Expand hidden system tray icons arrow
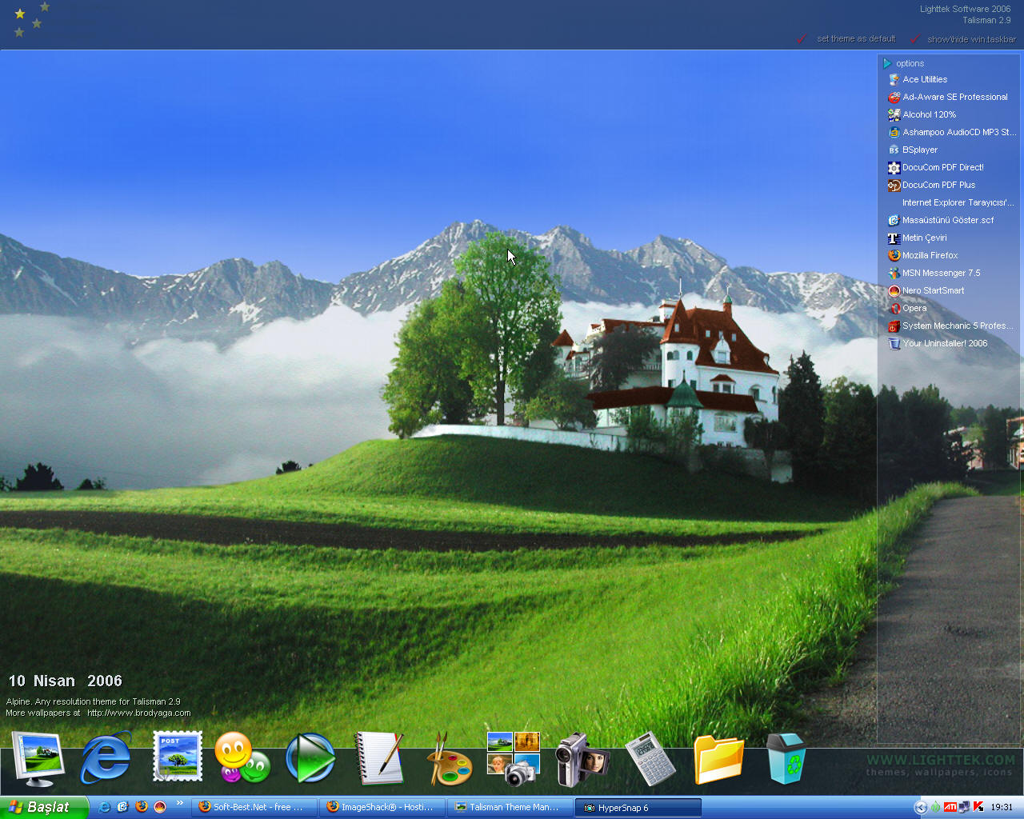1024x819 pixels. pyautogui.click(x=921, y=807)
